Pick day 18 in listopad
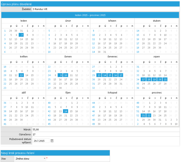The height and width of the screenshot is (162, 181). (110, 116)
